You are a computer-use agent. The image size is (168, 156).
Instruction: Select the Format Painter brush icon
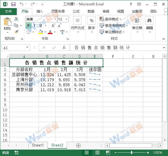pyautogui.click(x=16, y=32)
